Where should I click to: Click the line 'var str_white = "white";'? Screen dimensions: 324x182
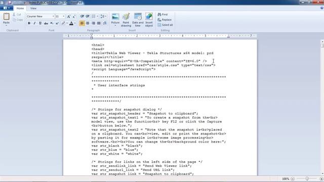[x=117, y=154]
